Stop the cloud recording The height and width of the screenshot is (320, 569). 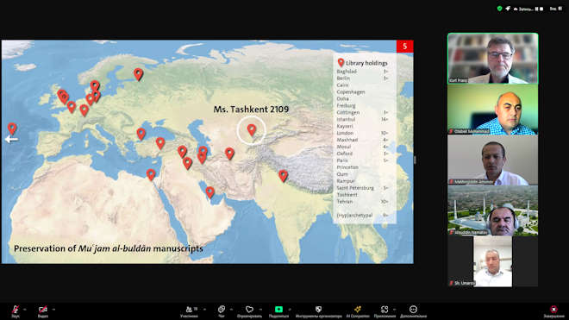coord(541,9)
